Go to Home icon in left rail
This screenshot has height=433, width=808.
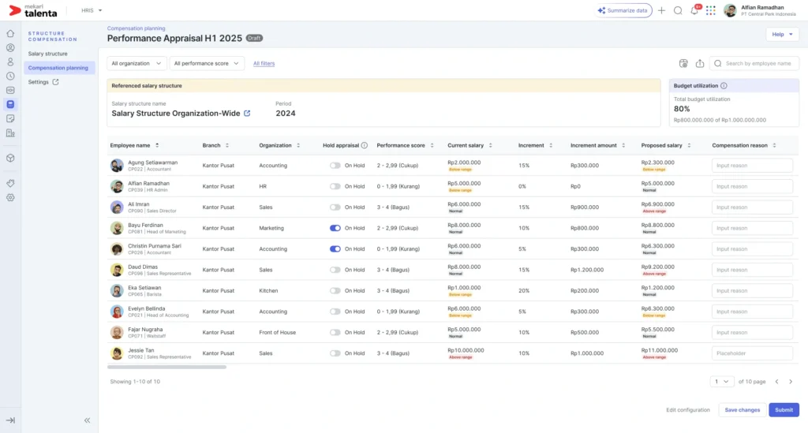[x=10, y=33]
